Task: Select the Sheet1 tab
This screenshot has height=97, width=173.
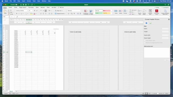Action: [x=11, y=91]
